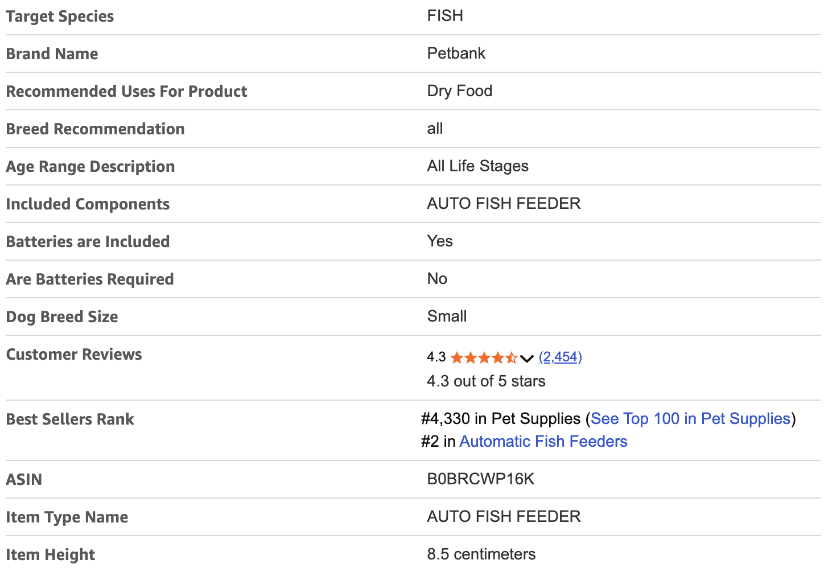Click the Best Sellers Rank label
Viewport: 824px width, 568px height.
coord(70,419)
